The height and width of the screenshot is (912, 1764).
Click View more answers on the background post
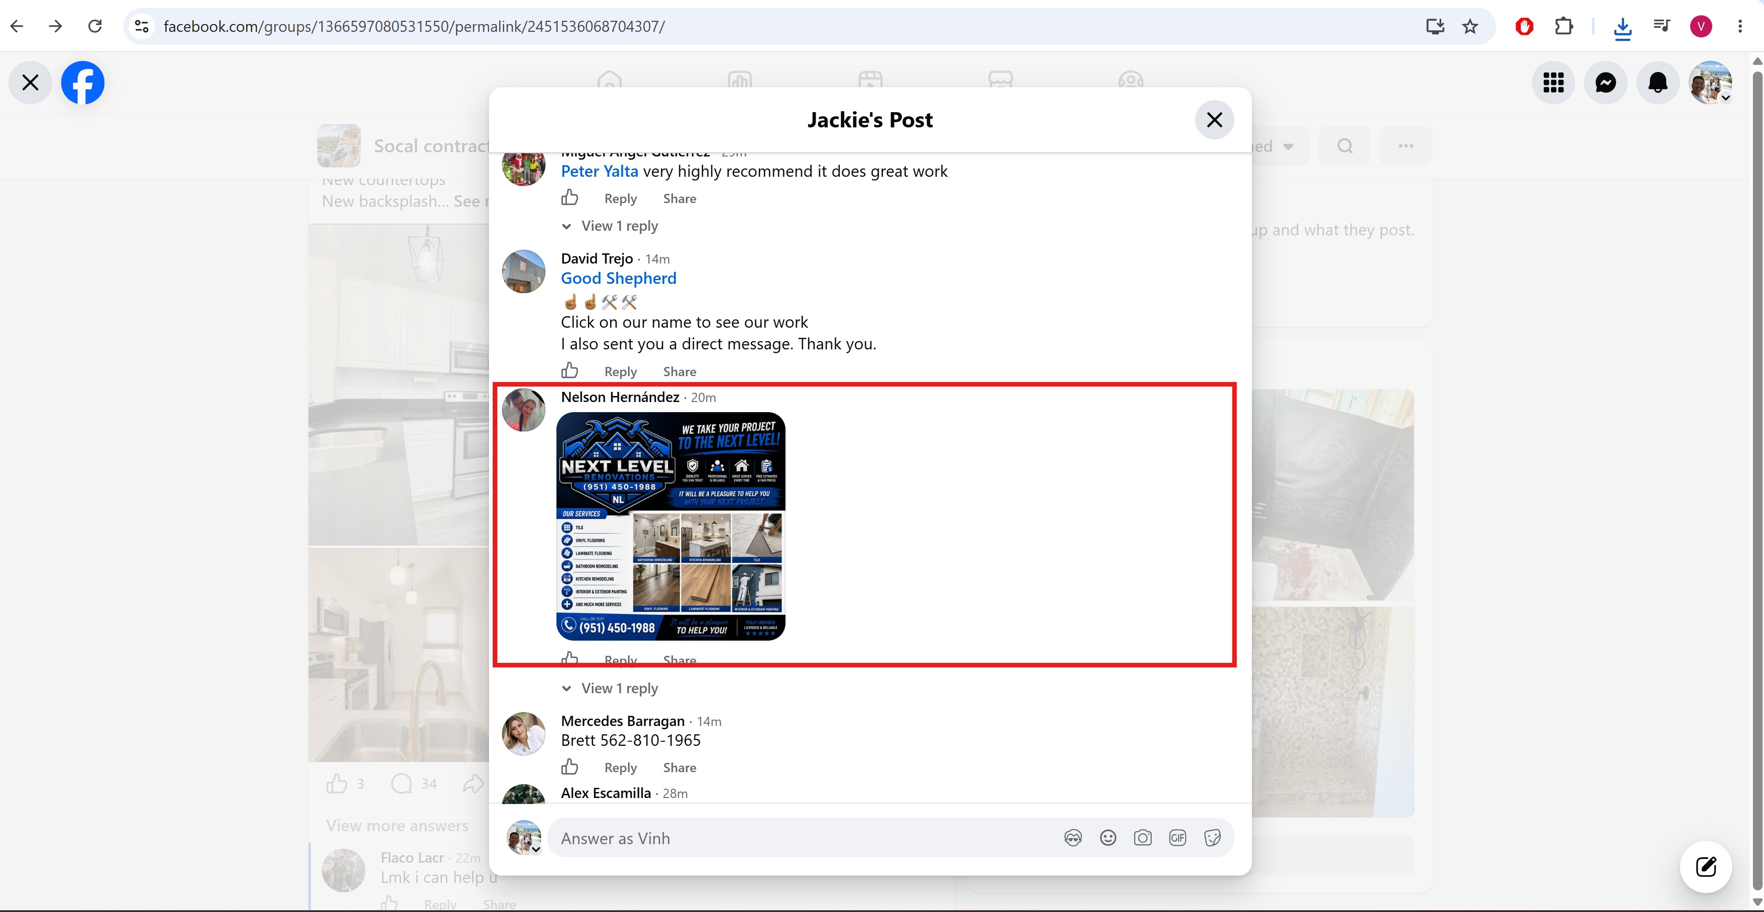point(397,826)
